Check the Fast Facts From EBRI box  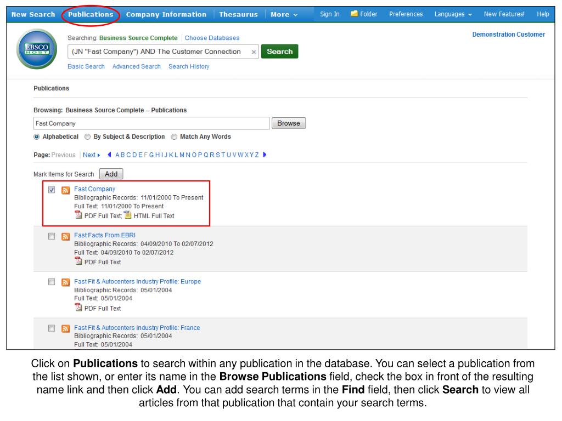[x=52, y=236]
